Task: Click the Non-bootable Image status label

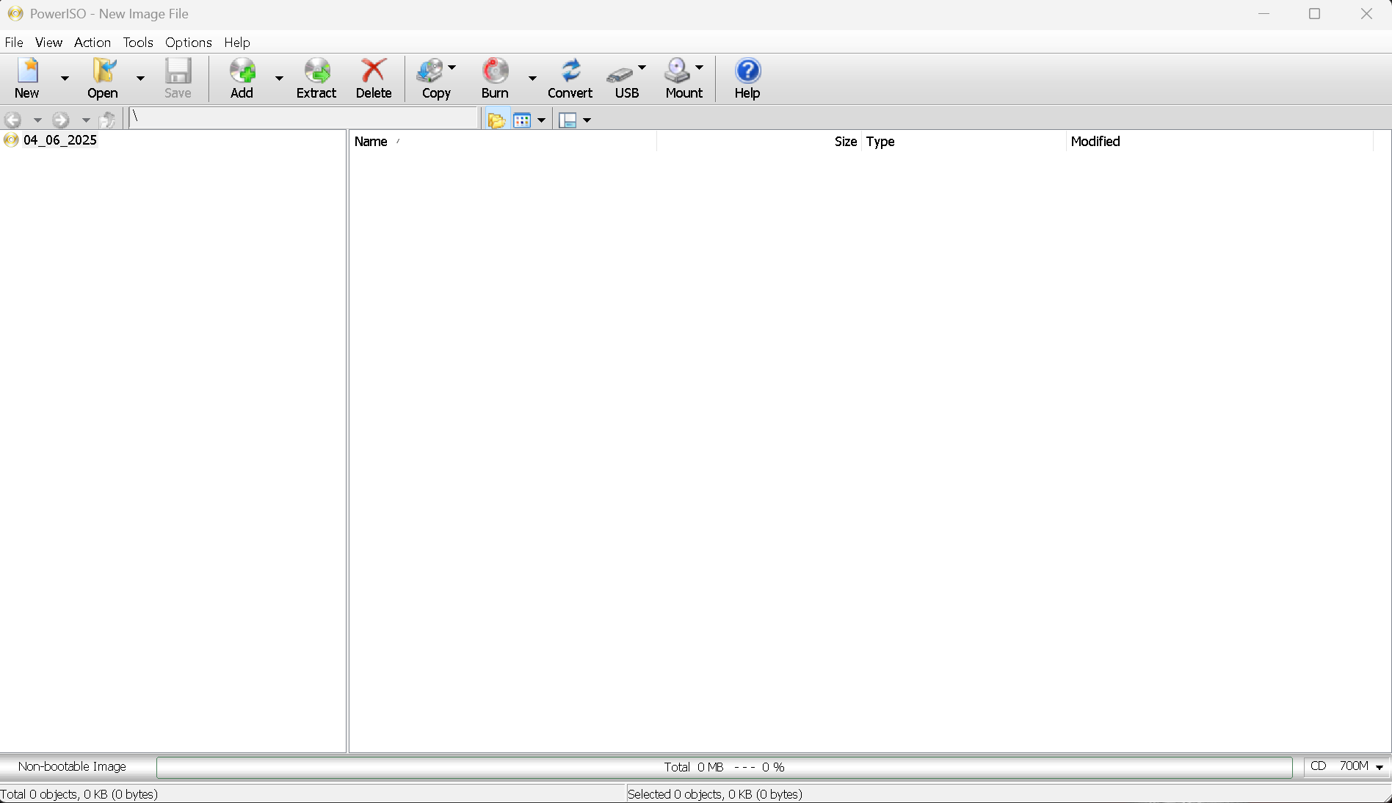Action: 72,766
